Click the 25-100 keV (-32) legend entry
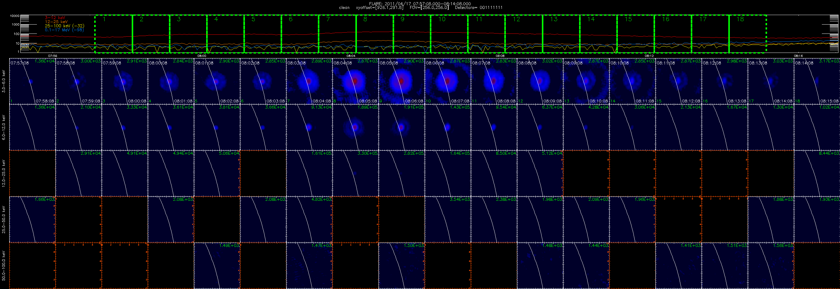The image size is (840, 289). point(64,26)
